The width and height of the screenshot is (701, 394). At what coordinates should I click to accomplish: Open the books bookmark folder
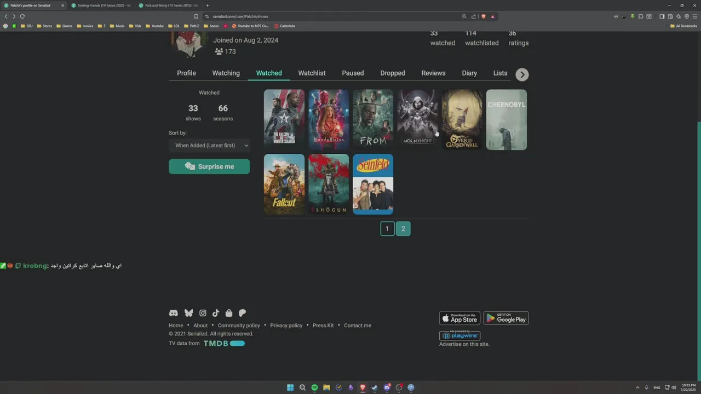tap(211, 26)
